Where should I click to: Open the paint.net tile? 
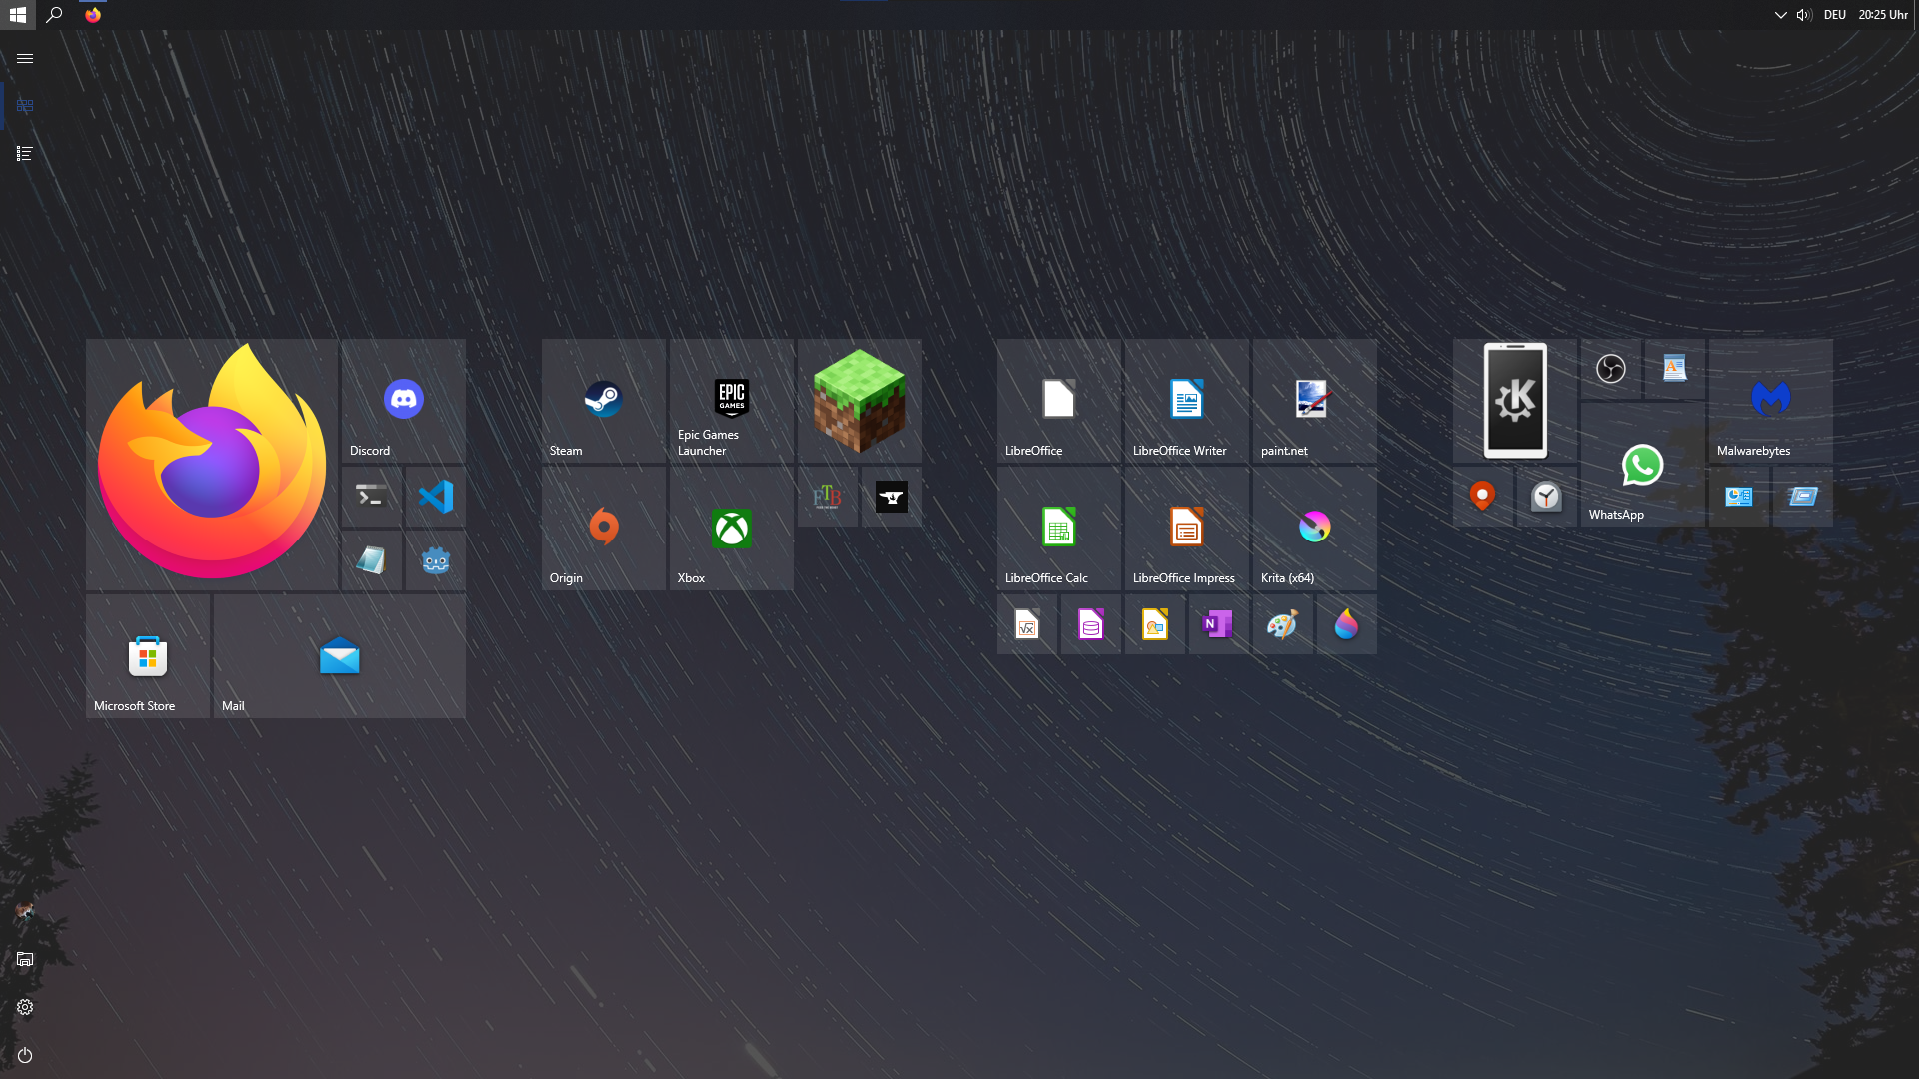coord(1315,401)
